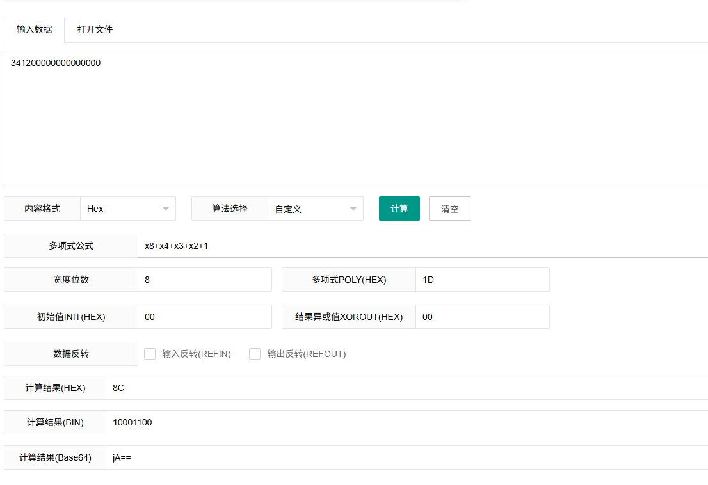The height and width of the screenshot is (485, 708).
Task: Click the 计算结果(Base64) label
Action: 55,457
